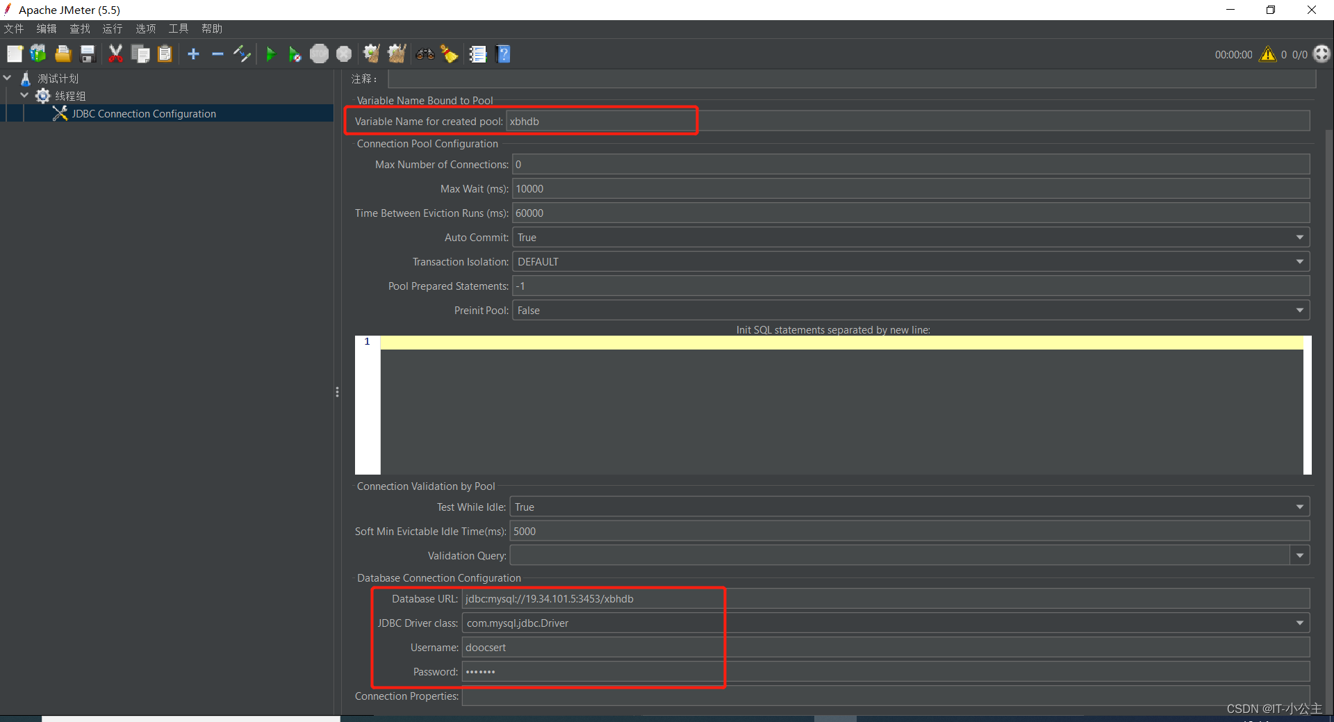
Task: Open the Templates icon in toolbar
Action: [x=38, y=54]
